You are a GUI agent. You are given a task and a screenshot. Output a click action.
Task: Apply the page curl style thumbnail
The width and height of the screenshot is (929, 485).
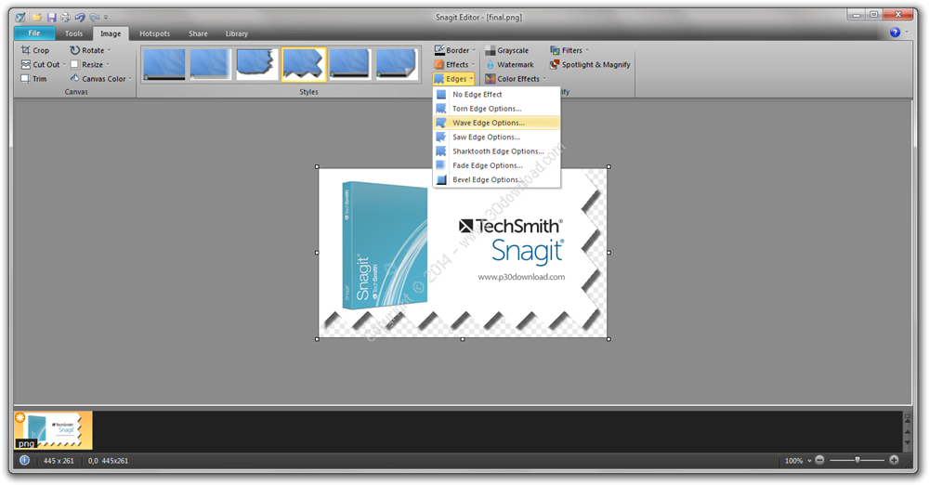pos(397,64)
